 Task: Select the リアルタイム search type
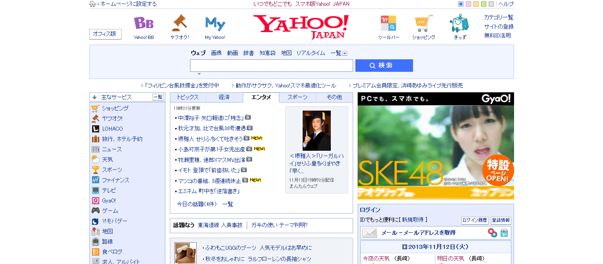pos(311,53)
